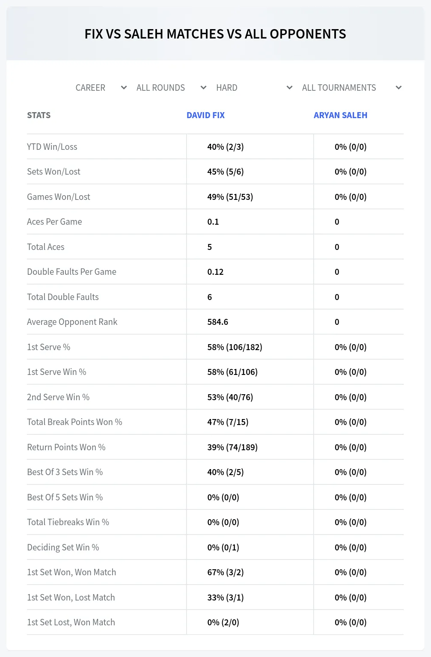Click the STATS column header
The image size is (431, 657).
click(x=39, y=115)
